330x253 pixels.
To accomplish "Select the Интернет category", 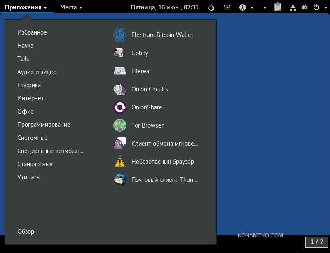I will (30, 98).
